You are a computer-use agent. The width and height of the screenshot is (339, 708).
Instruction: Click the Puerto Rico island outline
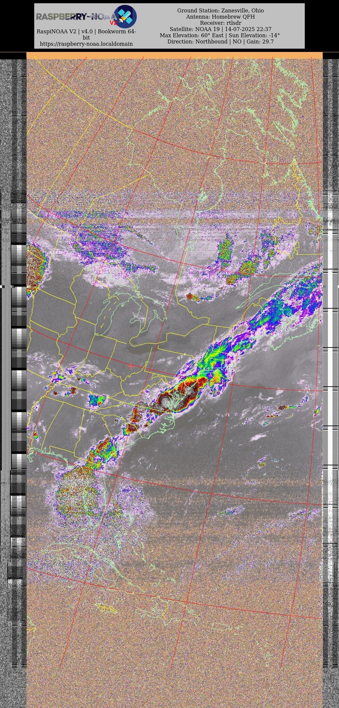pyautogui.click(x=221, y=627)
